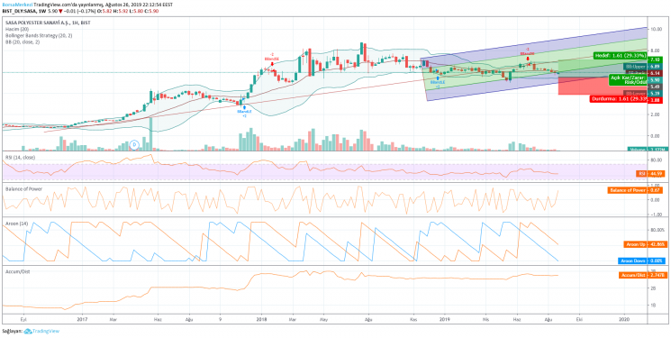
Task: Click the blue BBandLE arrow near 2019
Action: [439, 78]
